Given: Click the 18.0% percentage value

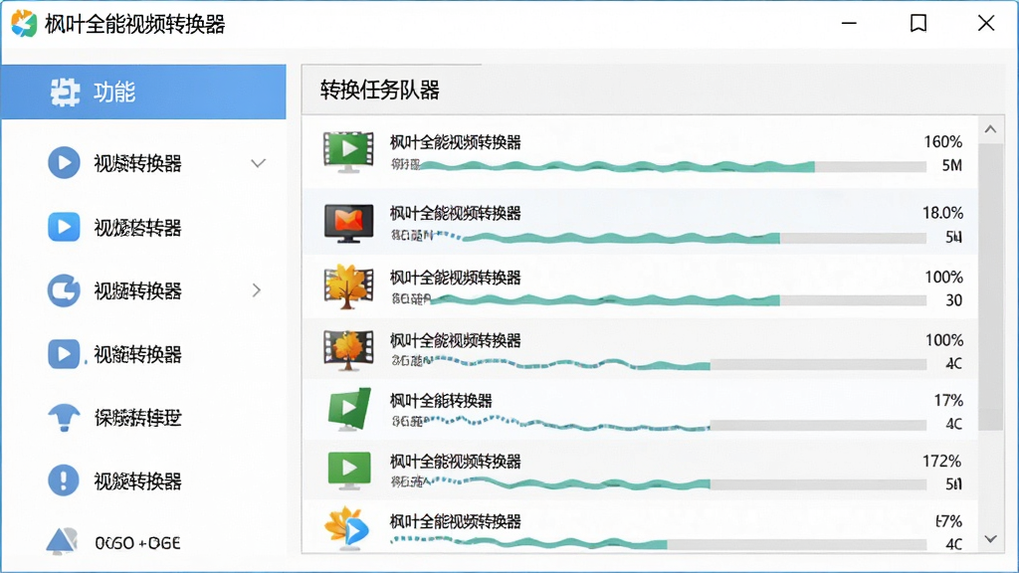Looking at the screenshot, I should point(942,213).
